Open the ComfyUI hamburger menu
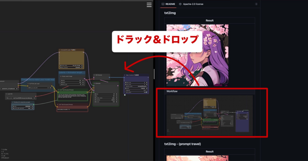The width and height of the screenshot is (308, 161). point(149,5)
